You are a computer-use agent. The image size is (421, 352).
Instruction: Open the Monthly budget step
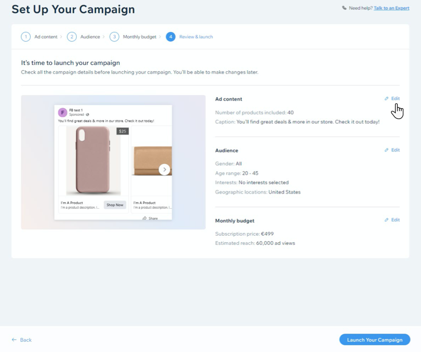(x=139, y=37)
